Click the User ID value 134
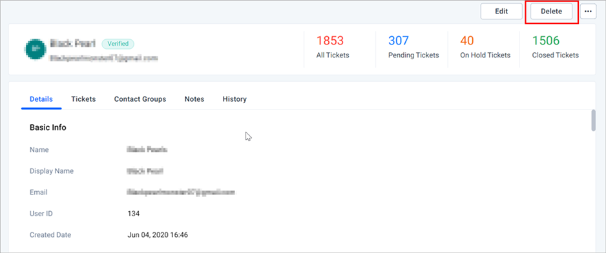 134,213
